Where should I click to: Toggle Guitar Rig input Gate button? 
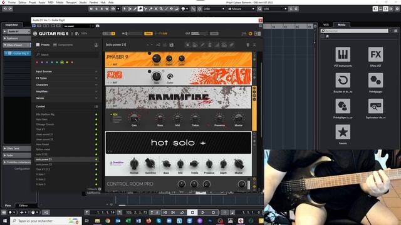click(x=148, y=33)
